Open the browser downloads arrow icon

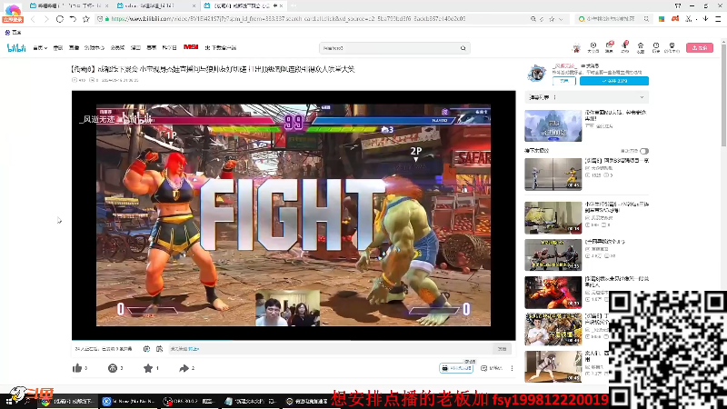coord(705,19)
